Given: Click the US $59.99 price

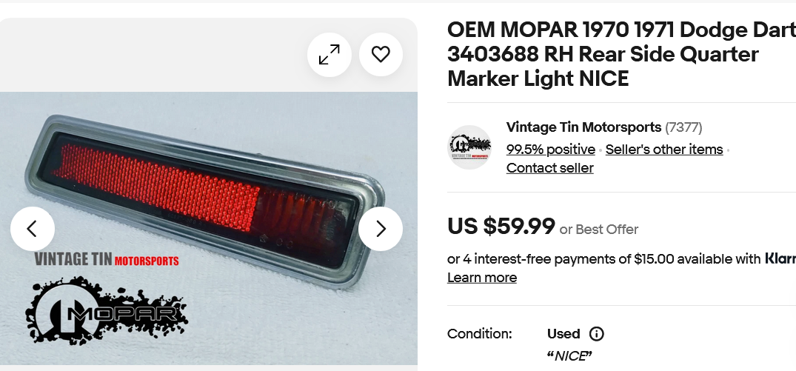Looking at the screenshot, I should tap(501, 227).
